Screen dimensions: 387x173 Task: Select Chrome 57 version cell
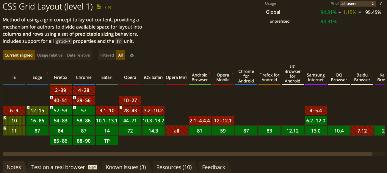84,111
